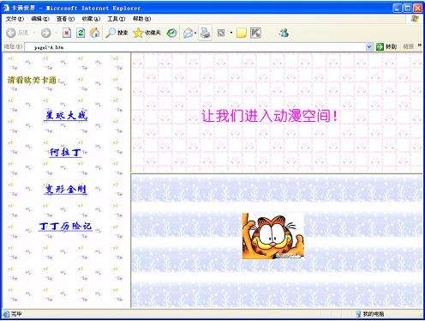
Task: Open the 查看 (View) menu
Action: [65, 19]
